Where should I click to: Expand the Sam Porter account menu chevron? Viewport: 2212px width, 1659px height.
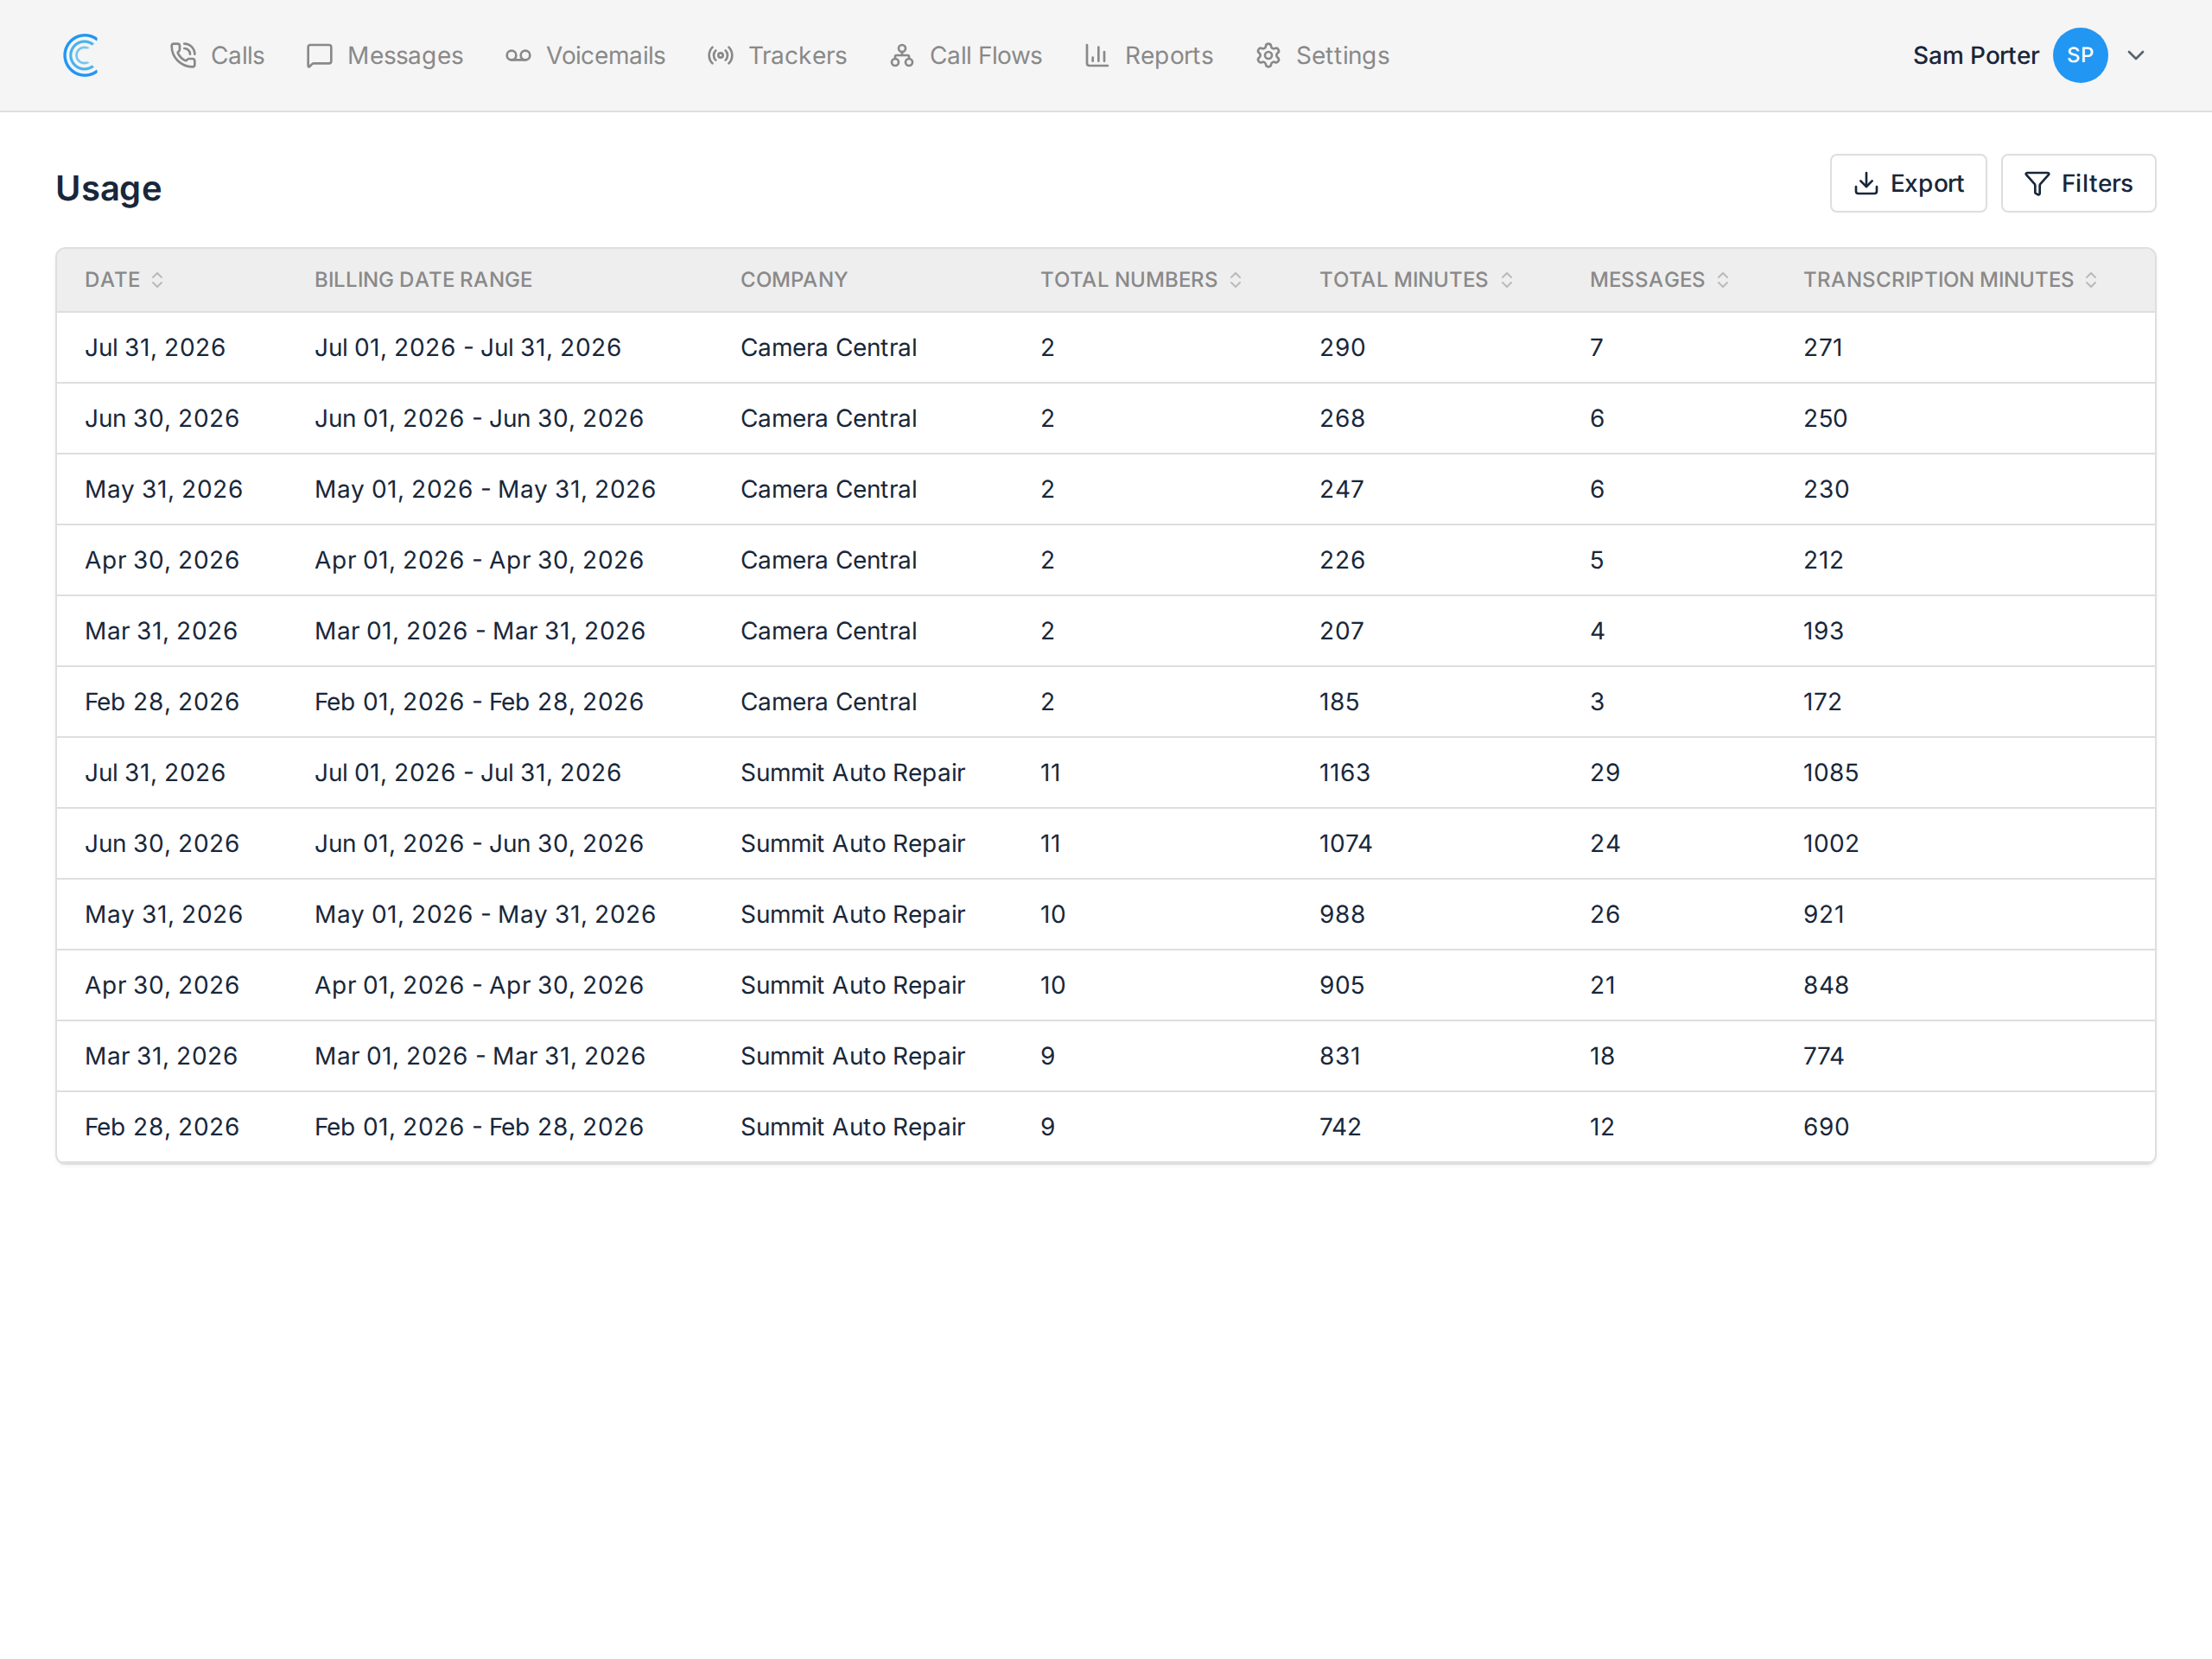click(x=2136, y=55)
